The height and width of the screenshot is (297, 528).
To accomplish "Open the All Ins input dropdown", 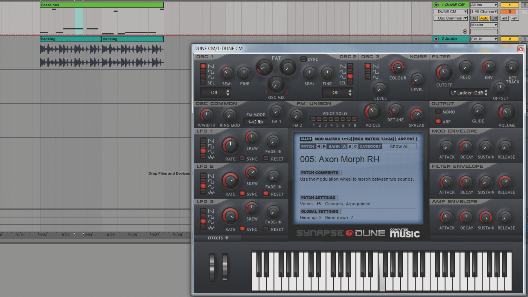I will pos(484,5).
